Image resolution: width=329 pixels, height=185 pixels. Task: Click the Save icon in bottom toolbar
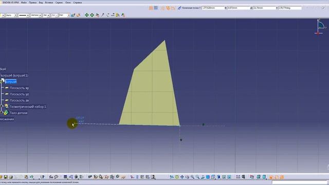tap(6, 177)
